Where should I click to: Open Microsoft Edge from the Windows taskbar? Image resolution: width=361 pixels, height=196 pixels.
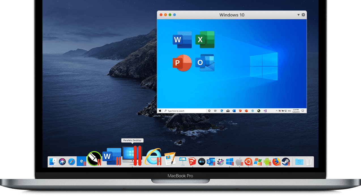(221, 111)
